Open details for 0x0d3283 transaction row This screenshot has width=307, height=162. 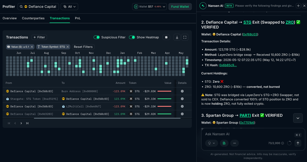coord(182,114)
